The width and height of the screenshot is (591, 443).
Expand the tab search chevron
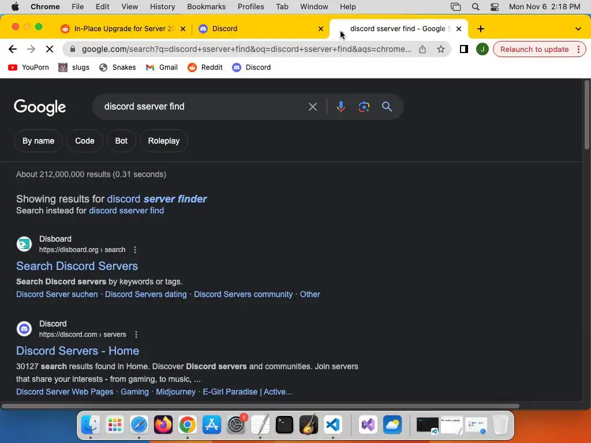tap(578, 29)
